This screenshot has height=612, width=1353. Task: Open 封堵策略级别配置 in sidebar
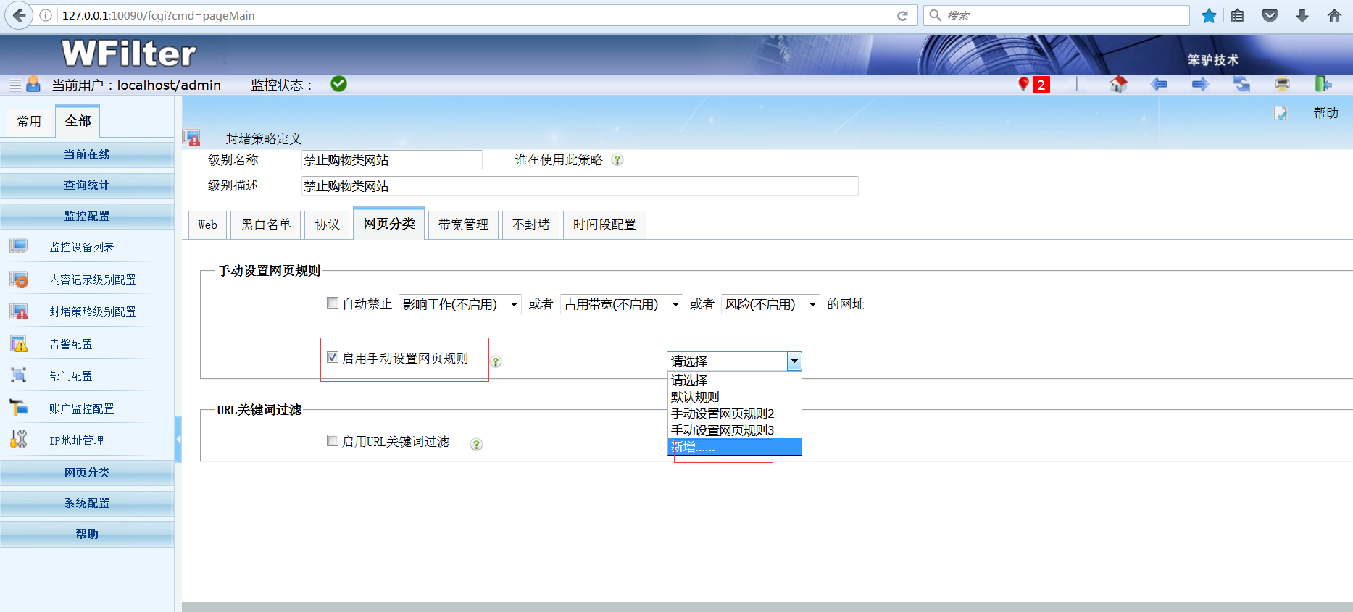coord(92,311)
